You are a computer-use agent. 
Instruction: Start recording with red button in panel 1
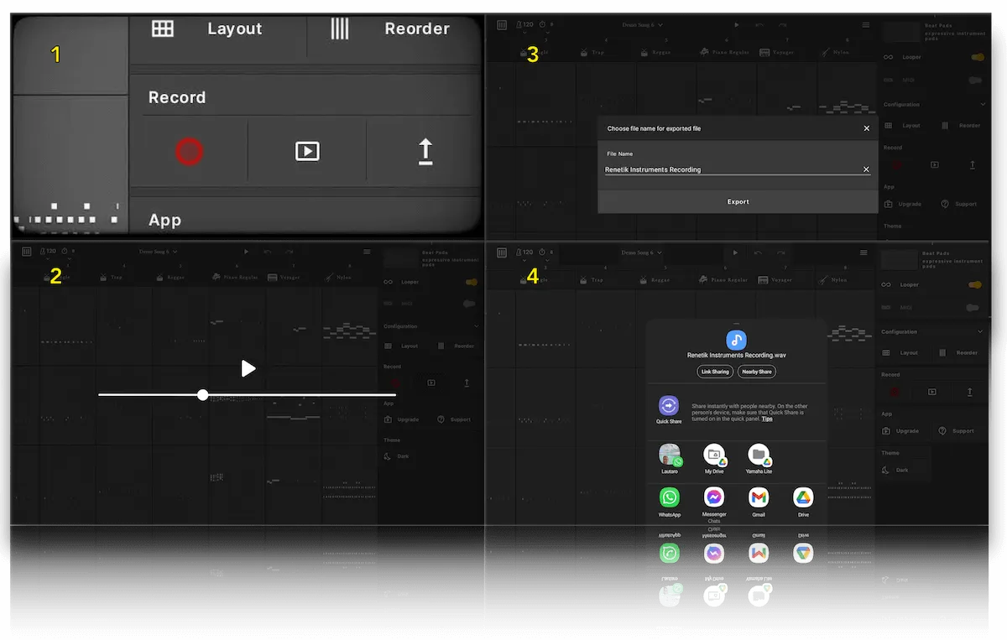coord(189,151)
